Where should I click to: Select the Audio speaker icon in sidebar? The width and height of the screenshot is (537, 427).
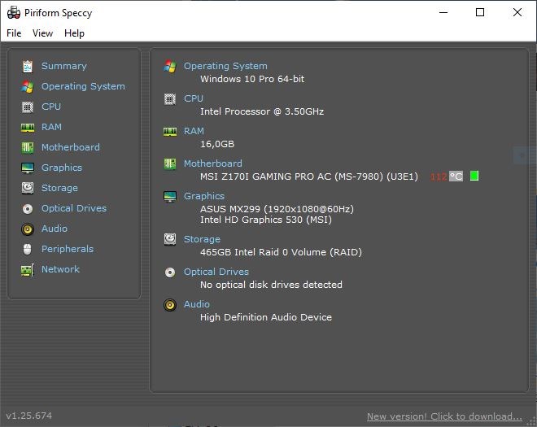tap(28, 229)
